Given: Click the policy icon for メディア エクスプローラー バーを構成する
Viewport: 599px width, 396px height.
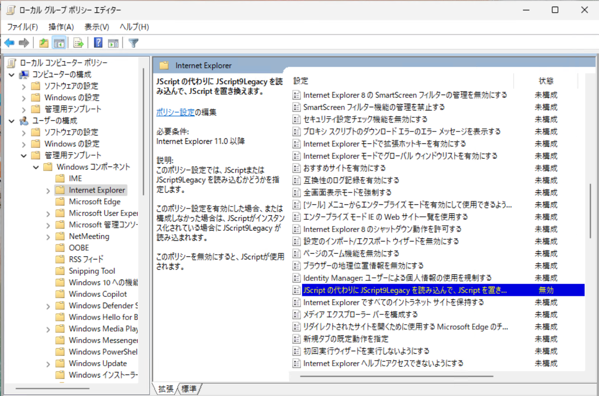Looking at the screenshot, I should click(296, 315).
